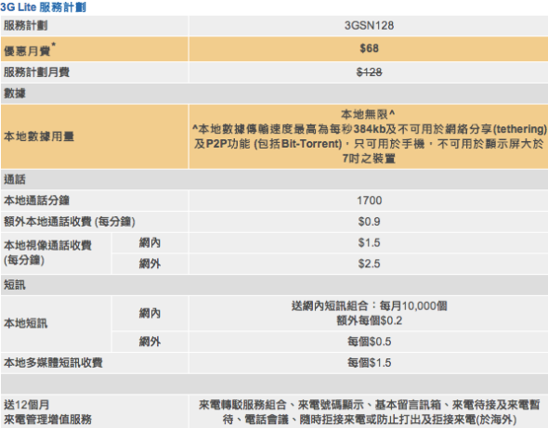Click the MMS rate '每個$1.5'
The width and height of the screenshot is (548, 428).
pyautogui.click(x=369, y=363)
